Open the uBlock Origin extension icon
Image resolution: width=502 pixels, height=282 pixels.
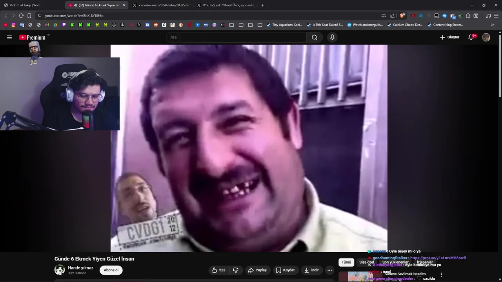[x=413, y=16]
